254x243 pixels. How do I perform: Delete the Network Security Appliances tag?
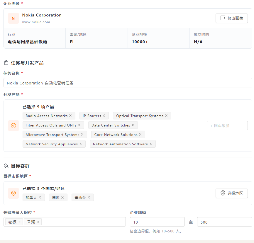(x=81, y=144)
